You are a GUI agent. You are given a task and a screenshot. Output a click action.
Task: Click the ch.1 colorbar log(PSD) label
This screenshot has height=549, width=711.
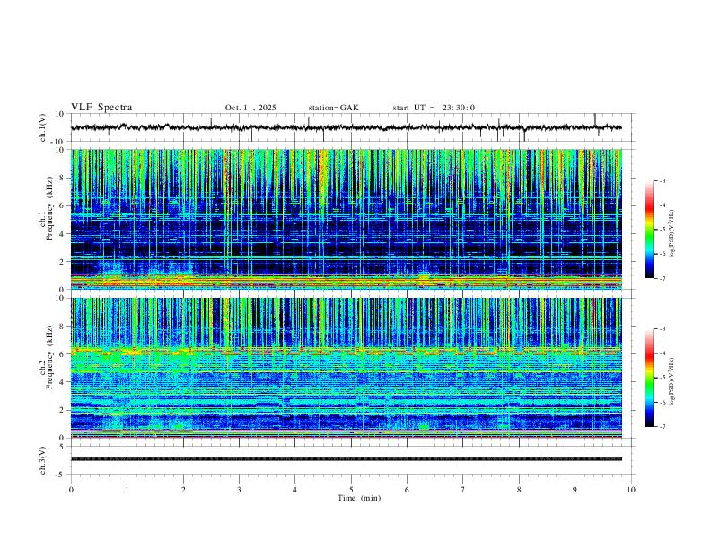click(x=671, y=233)
